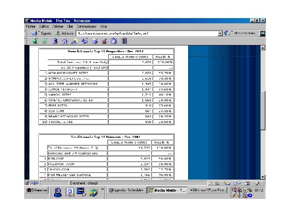Click the speaker volume tray icon

[239, 195]
